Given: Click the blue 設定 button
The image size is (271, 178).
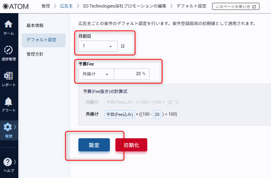Looking at the screenshot, I should (94, 145).
